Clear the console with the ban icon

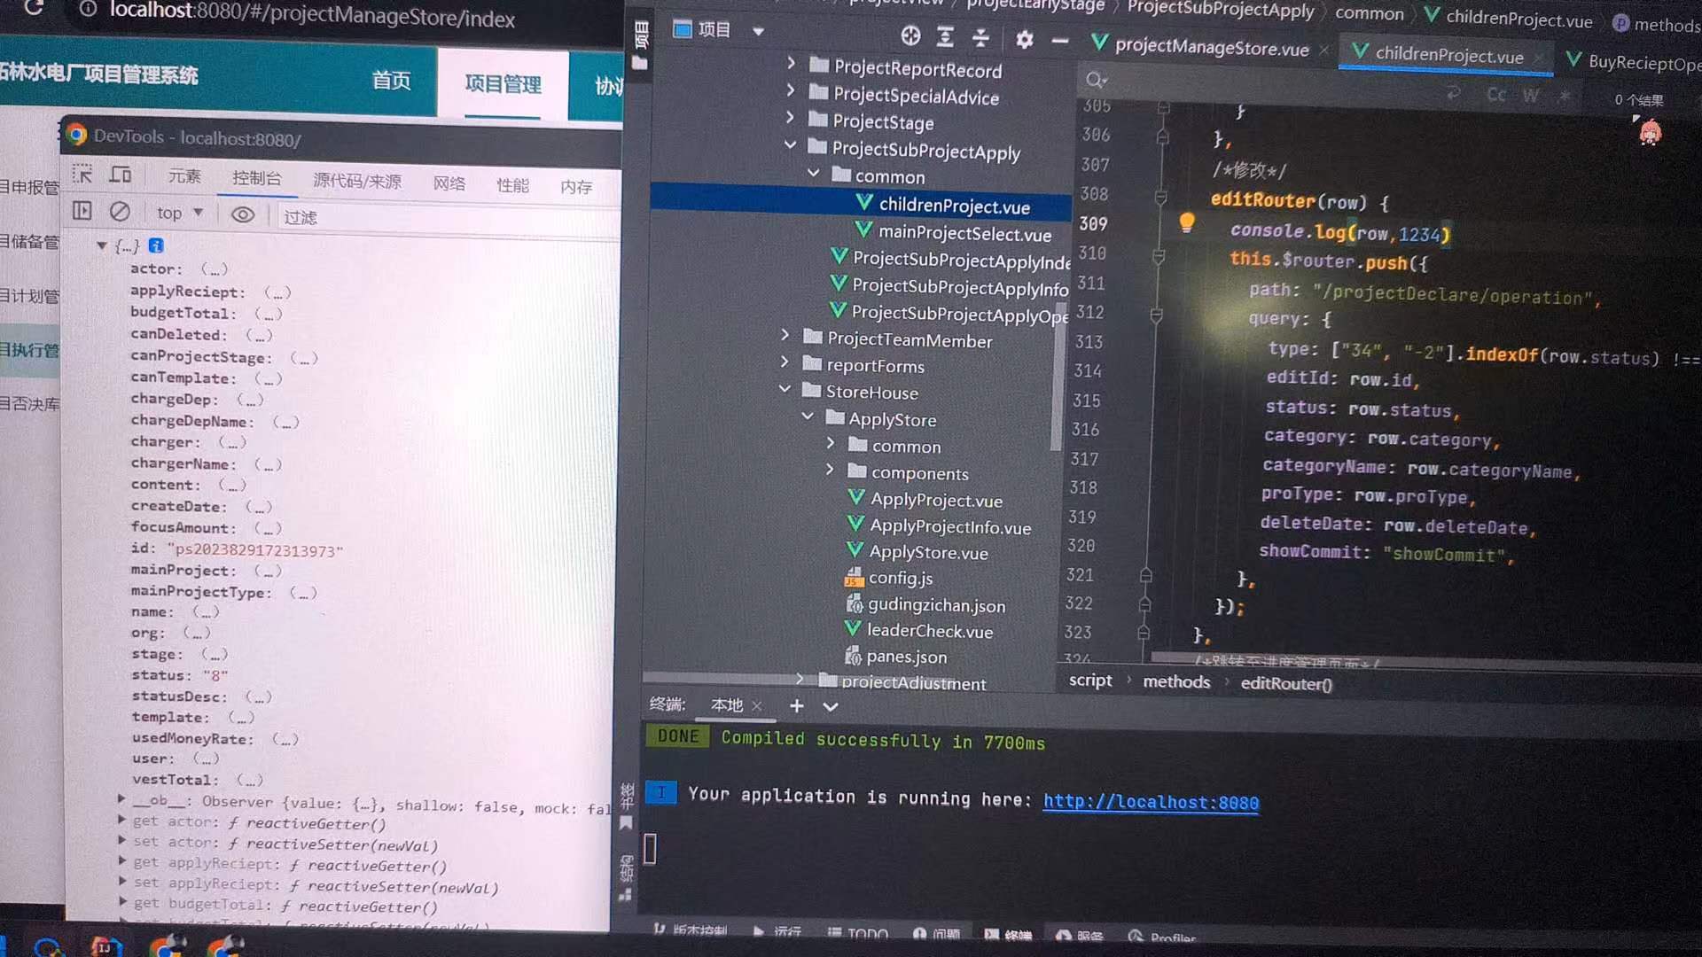click(120, 212)
